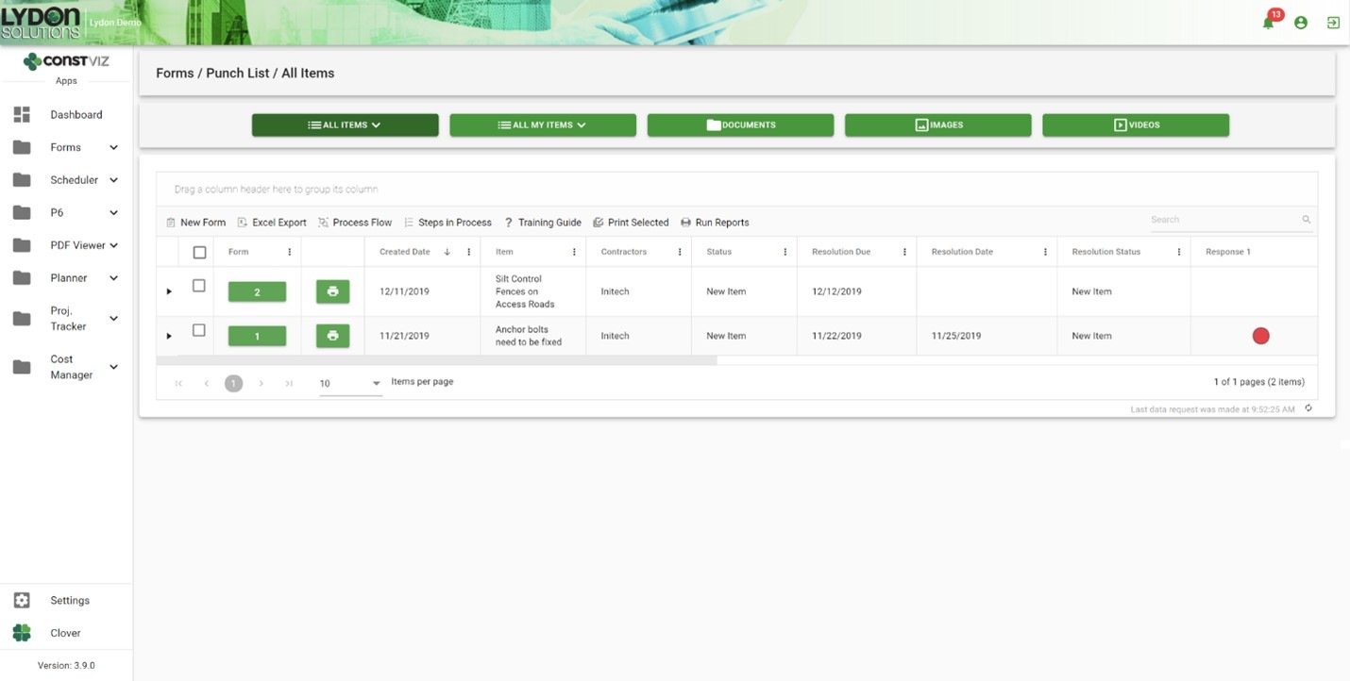This screenshot has width=1350, height=681.
Task: Open the notifications bell icon
Action: click(1268, 23)
